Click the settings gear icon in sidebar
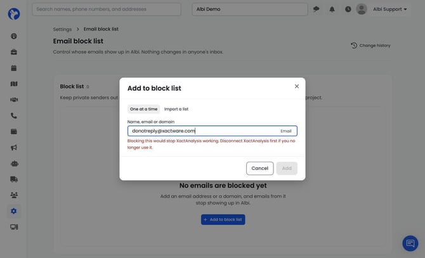This screenshot has height=258, width=425. tap(14, 211)
